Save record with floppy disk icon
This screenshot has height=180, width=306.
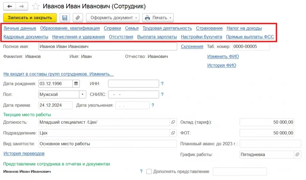[65, 18]
